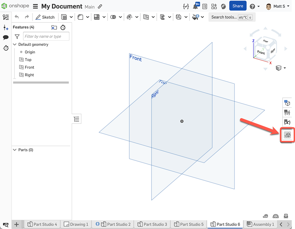Click the Redo arrow

27,17
